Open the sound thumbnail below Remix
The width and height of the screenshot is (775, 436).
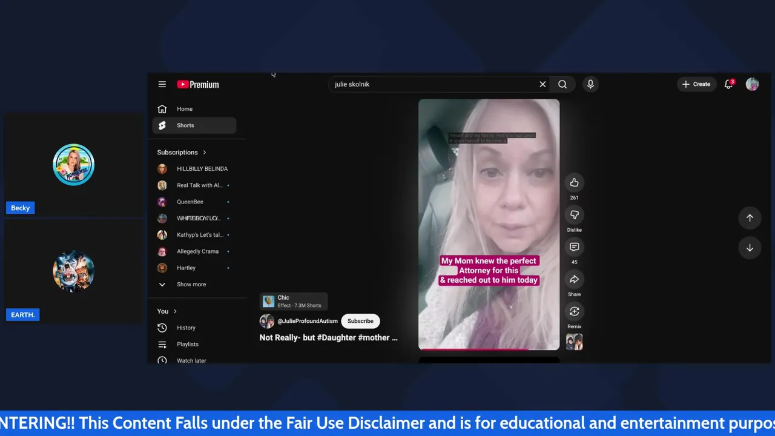pyautogui.click(x=574, y=342)
